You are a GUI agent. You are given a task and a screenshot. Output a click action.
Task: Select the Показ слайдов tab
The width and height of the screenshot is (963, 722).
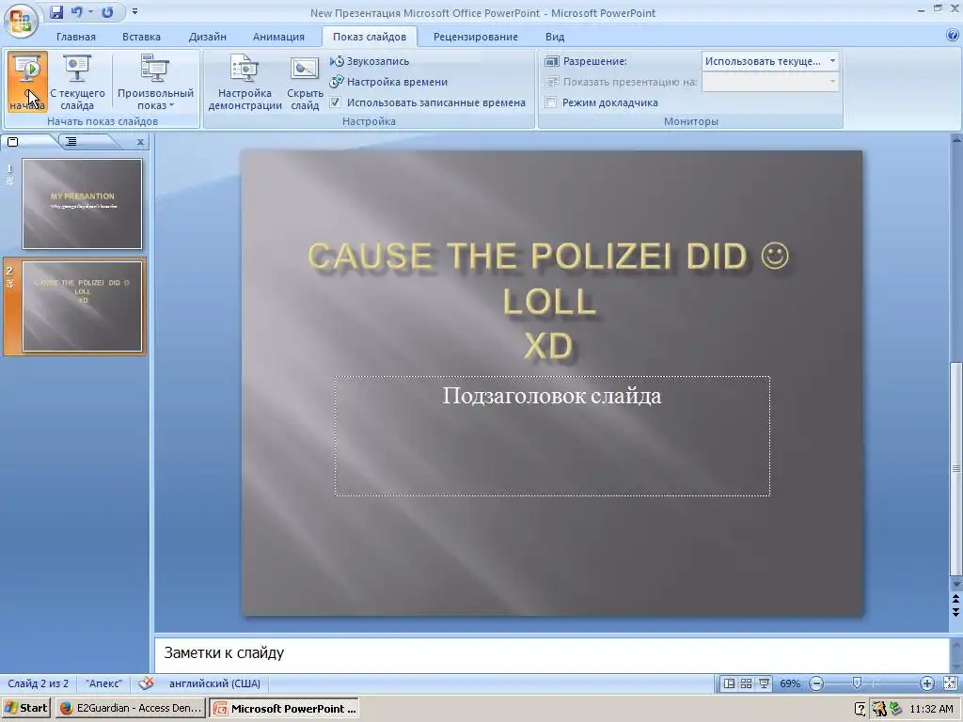[x=370, y=37]
